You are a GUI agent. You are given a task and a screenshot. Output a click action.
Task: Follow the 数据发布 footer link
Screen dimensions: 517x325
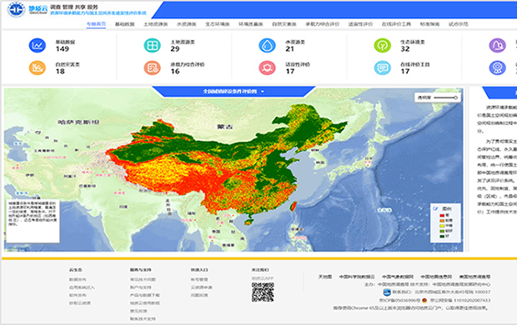coord(78,279)
